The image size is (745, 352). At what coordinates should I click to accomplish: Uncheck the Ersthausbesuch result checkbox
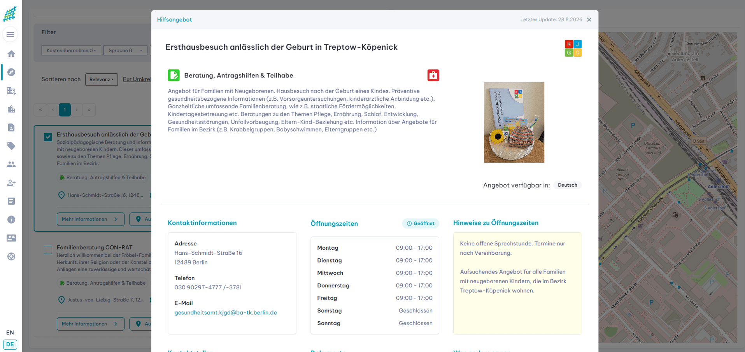pyautogui.click(x=48, y=137)
